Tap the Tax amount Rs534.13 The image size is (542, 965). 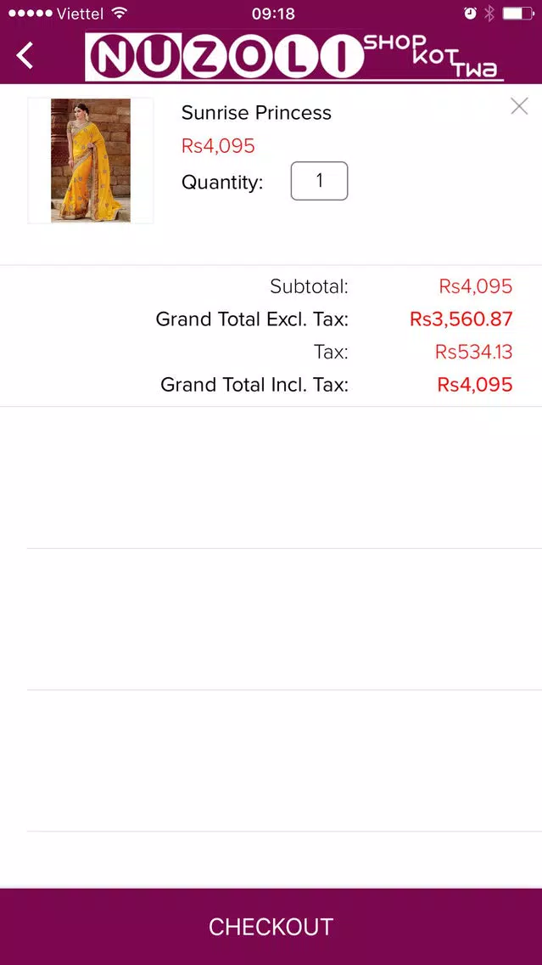pos(473,352)
